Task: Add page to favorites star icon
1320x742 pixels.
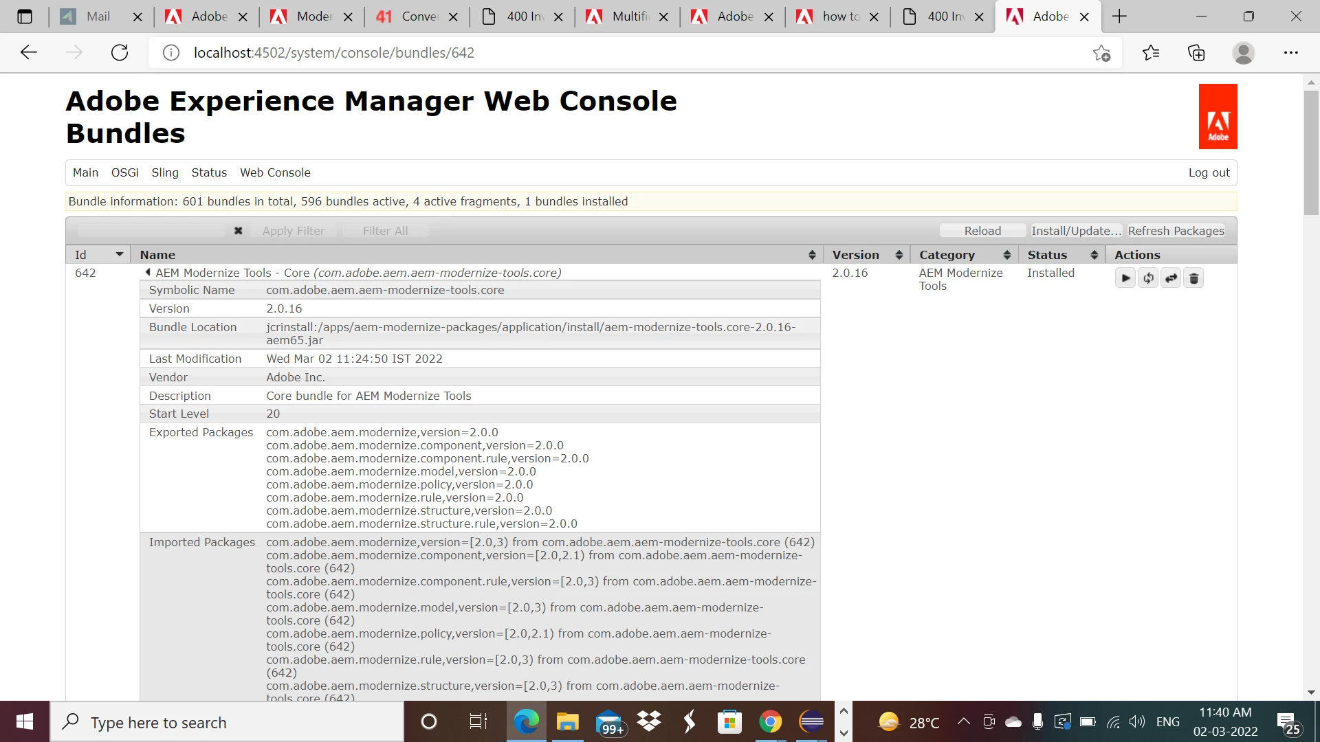Action: coord(1101,53)
